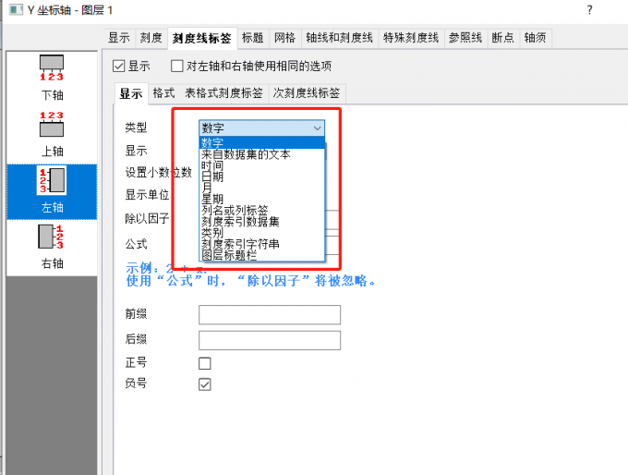Choose 刻度索引数据集 in the type list

pyautogui.click(x=261, y=221)
